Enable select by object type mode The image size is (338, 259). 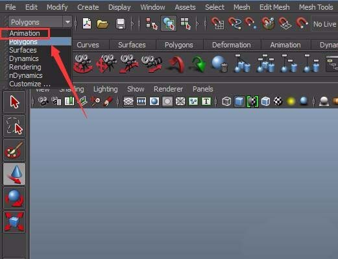click(x=169, y=23)
